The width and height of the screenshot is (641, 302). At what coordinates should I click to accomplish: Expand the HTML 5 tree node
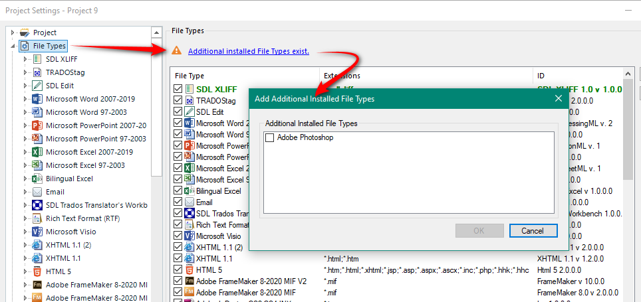tap(25, 271)
